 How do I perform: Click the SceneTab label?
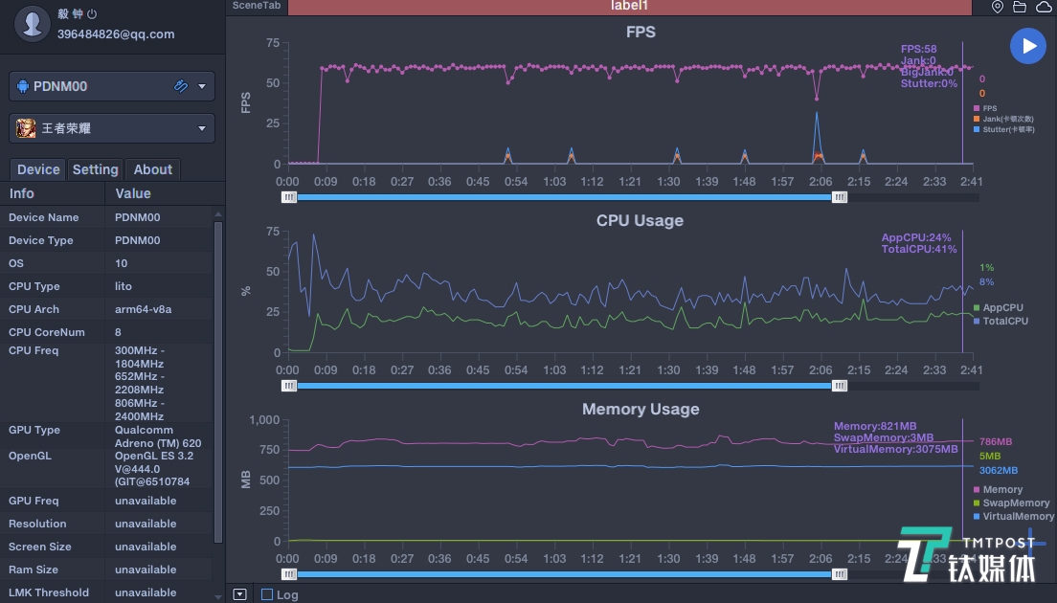256,6
